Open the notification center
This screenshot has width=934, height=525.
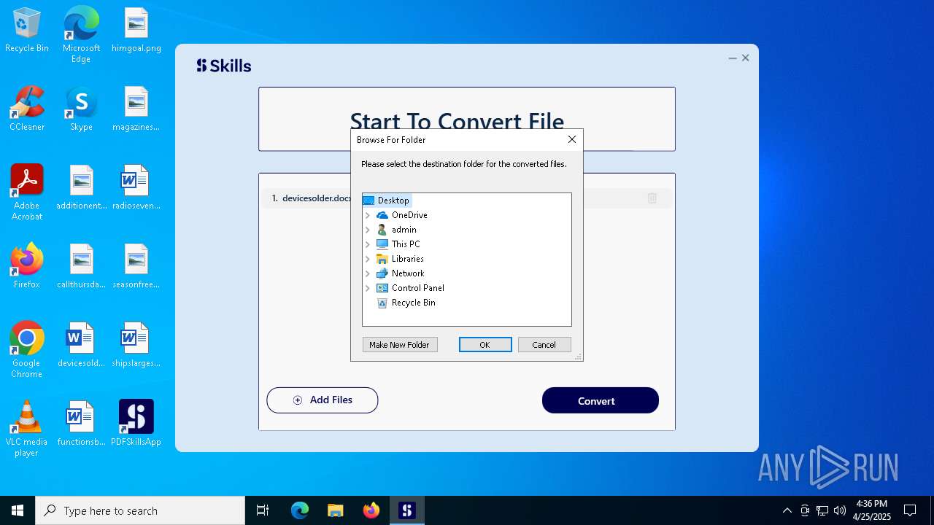[x=910, y=510]
